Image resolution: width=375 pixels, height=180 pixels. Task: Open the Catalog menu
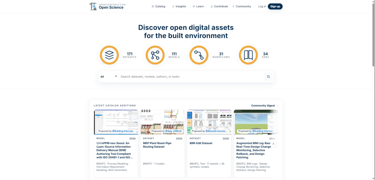(160, 7)
